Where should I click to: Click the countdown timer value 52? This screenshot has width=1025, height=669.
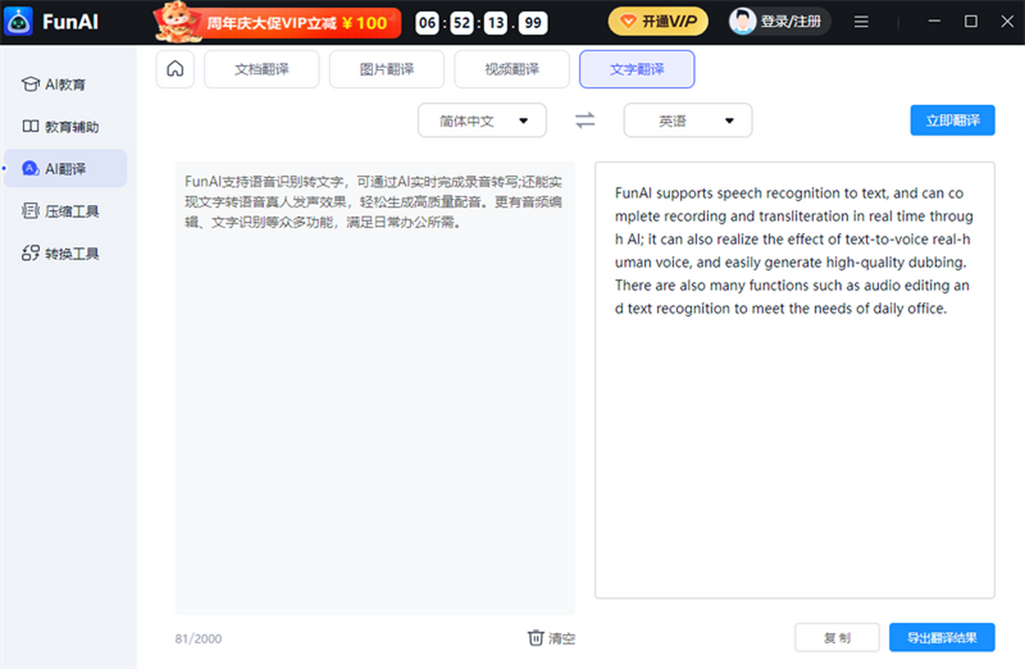click(x=462, y=23)
